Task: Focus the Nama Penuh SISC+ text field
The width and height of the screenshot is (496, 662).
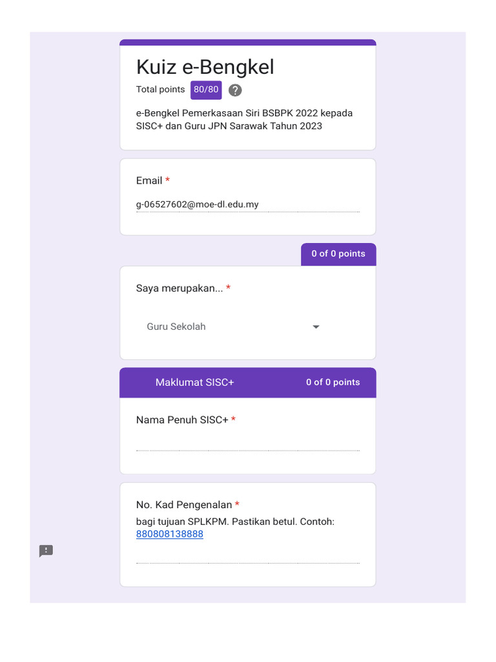Action: point(247,443)
